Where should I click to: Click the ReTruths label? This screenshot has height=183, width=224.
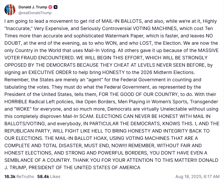coord(25,176)
